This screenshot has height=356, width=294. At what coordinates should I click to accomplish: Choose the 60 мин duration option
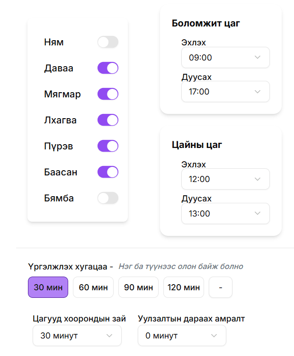93,287
